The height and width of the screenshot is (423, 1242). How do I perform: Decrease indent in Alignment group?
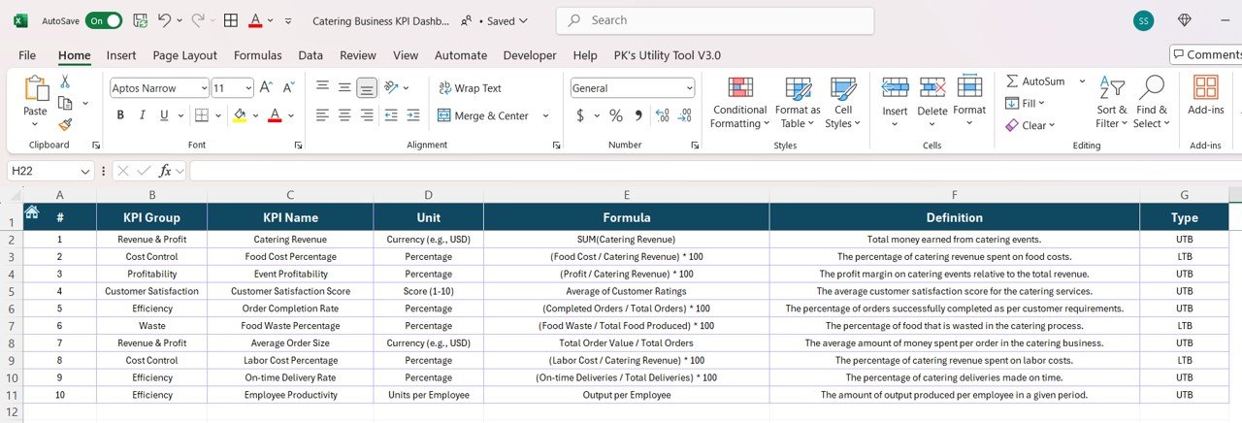pos(391,115)
